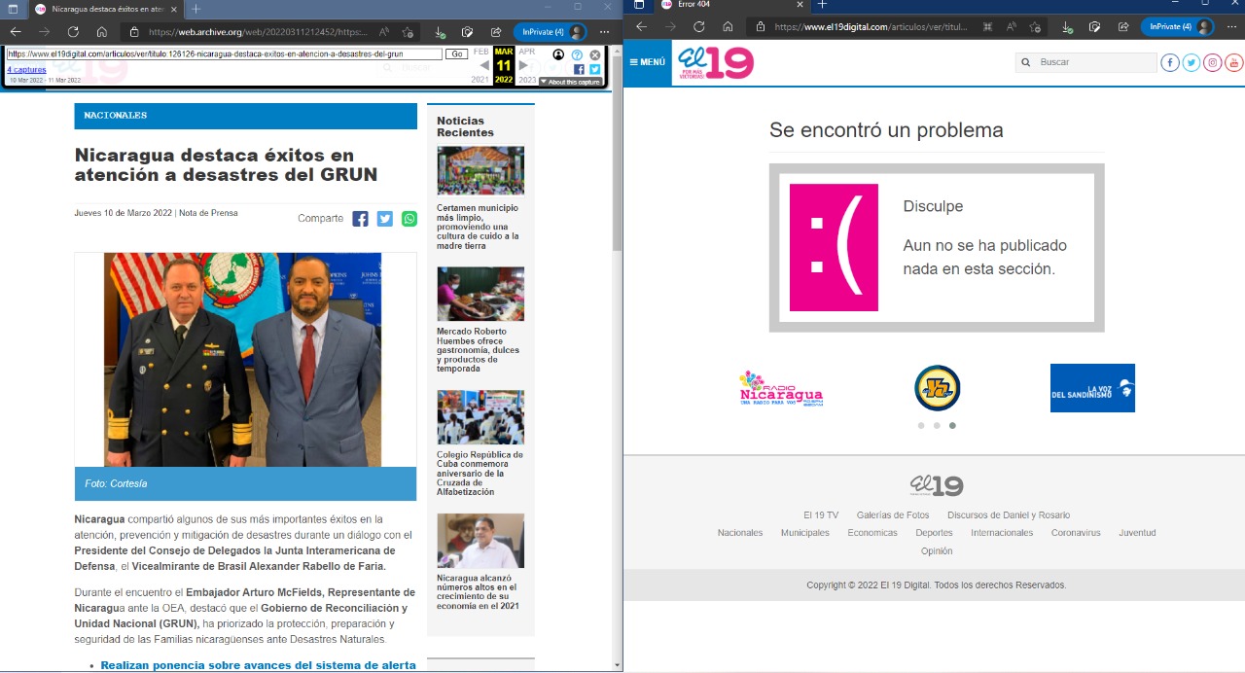
Task: Close the Nicaragua destaca éxitos tab
Action: 173,9
